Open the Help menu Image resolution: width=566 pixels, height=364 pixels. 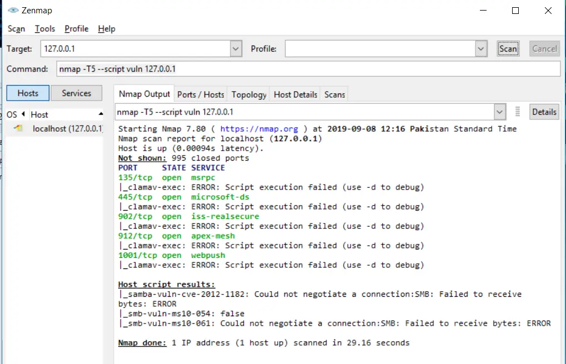[x=107, y=28]
